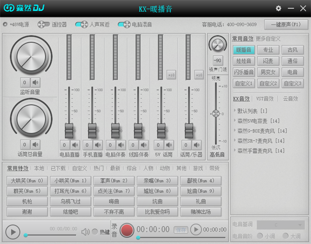The width and height of the screenshot is (311, 244).
Task: Mute the 线路伴奏 channel speaker
Action: coord(144,145)
